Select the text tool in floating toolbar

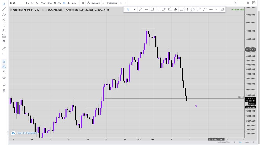158,10
